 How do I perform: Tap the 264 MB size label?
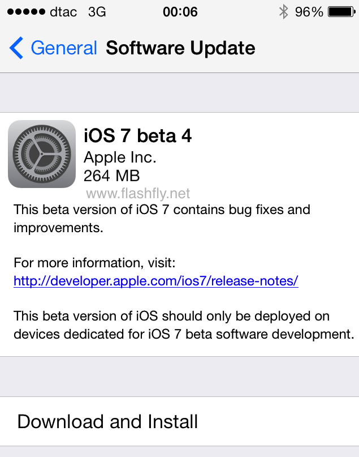pyautogui.click(x=111, y=175)
